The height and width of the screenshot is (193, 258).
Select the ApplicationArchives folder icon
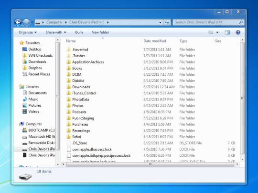click(x=69, y=62)
